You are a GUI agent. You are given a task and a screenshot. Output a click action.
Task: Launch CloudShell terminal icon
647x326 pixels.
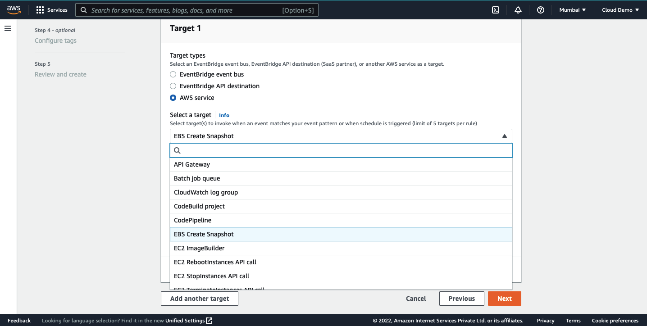tap(496, 10)
